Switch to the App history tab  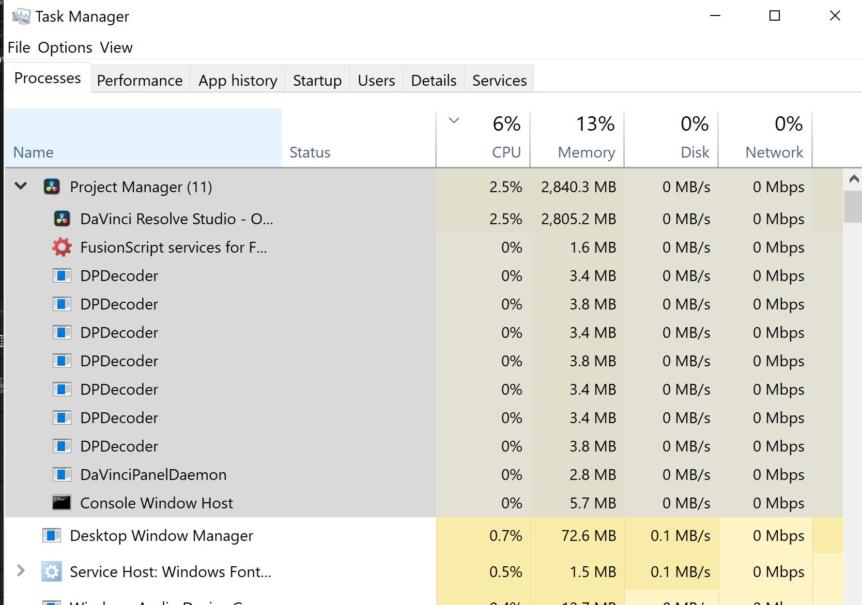coord(238,80)
